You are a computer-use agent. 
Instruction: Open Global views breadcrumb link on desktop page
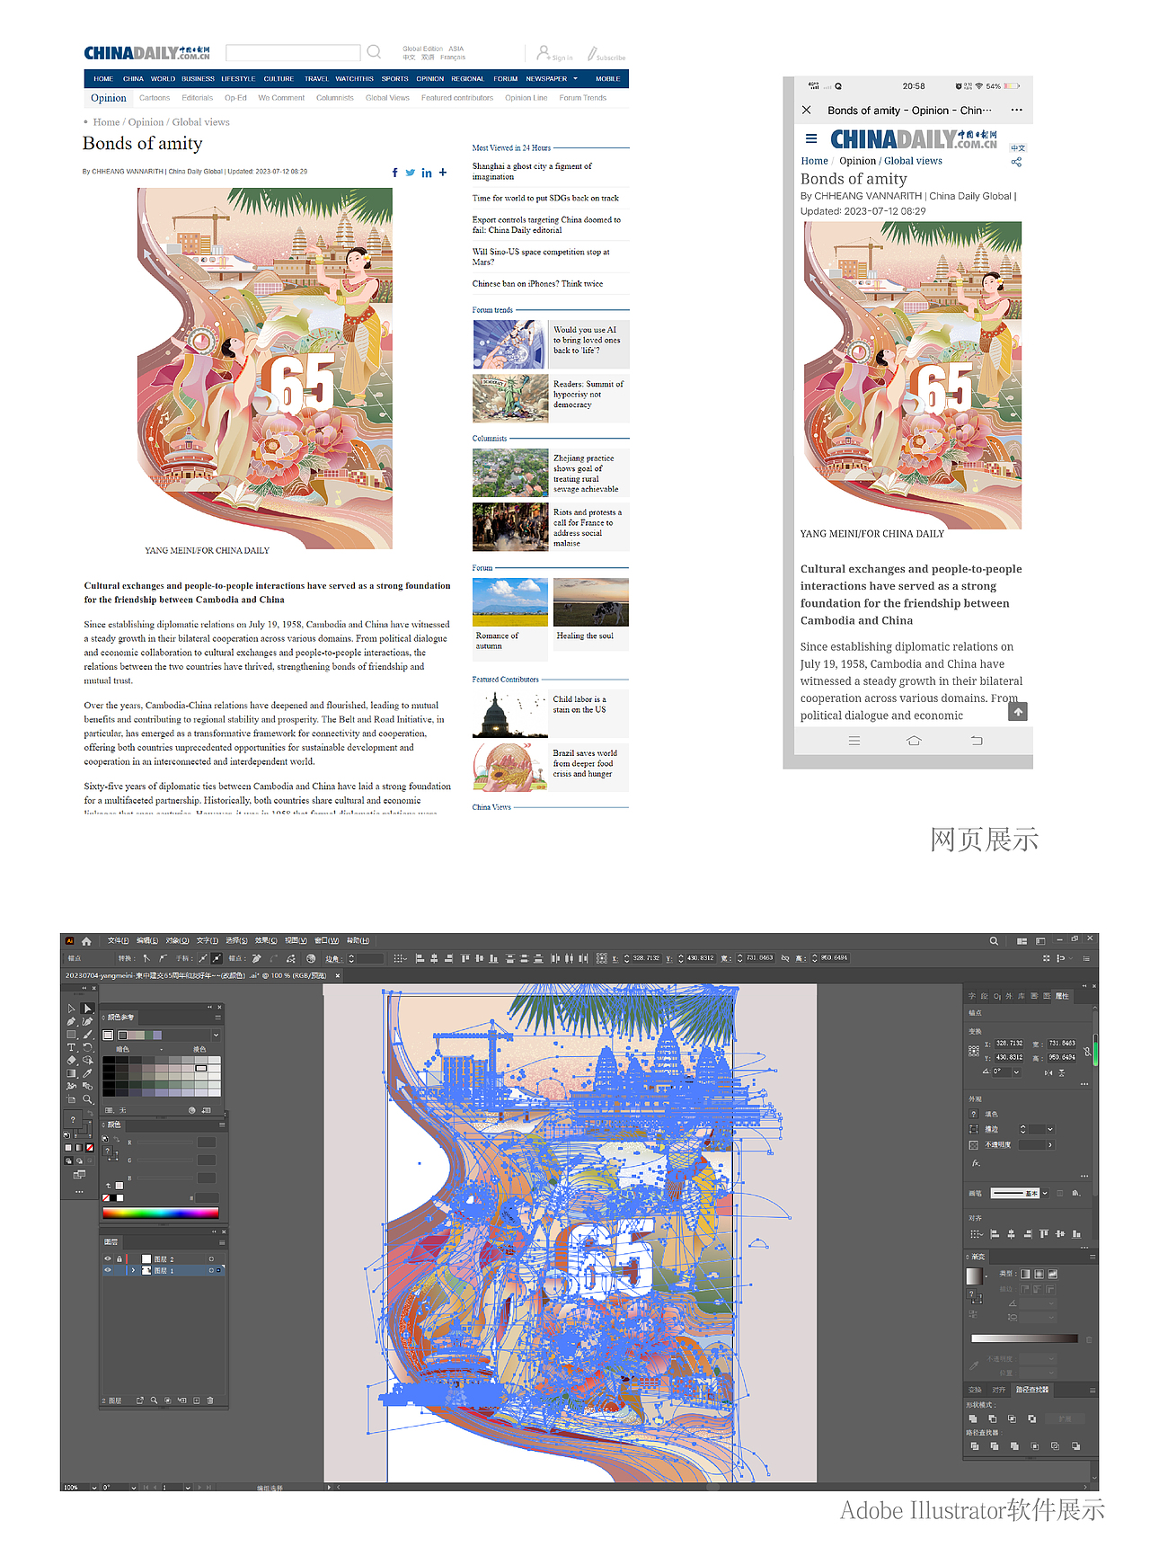click(201, 122)
